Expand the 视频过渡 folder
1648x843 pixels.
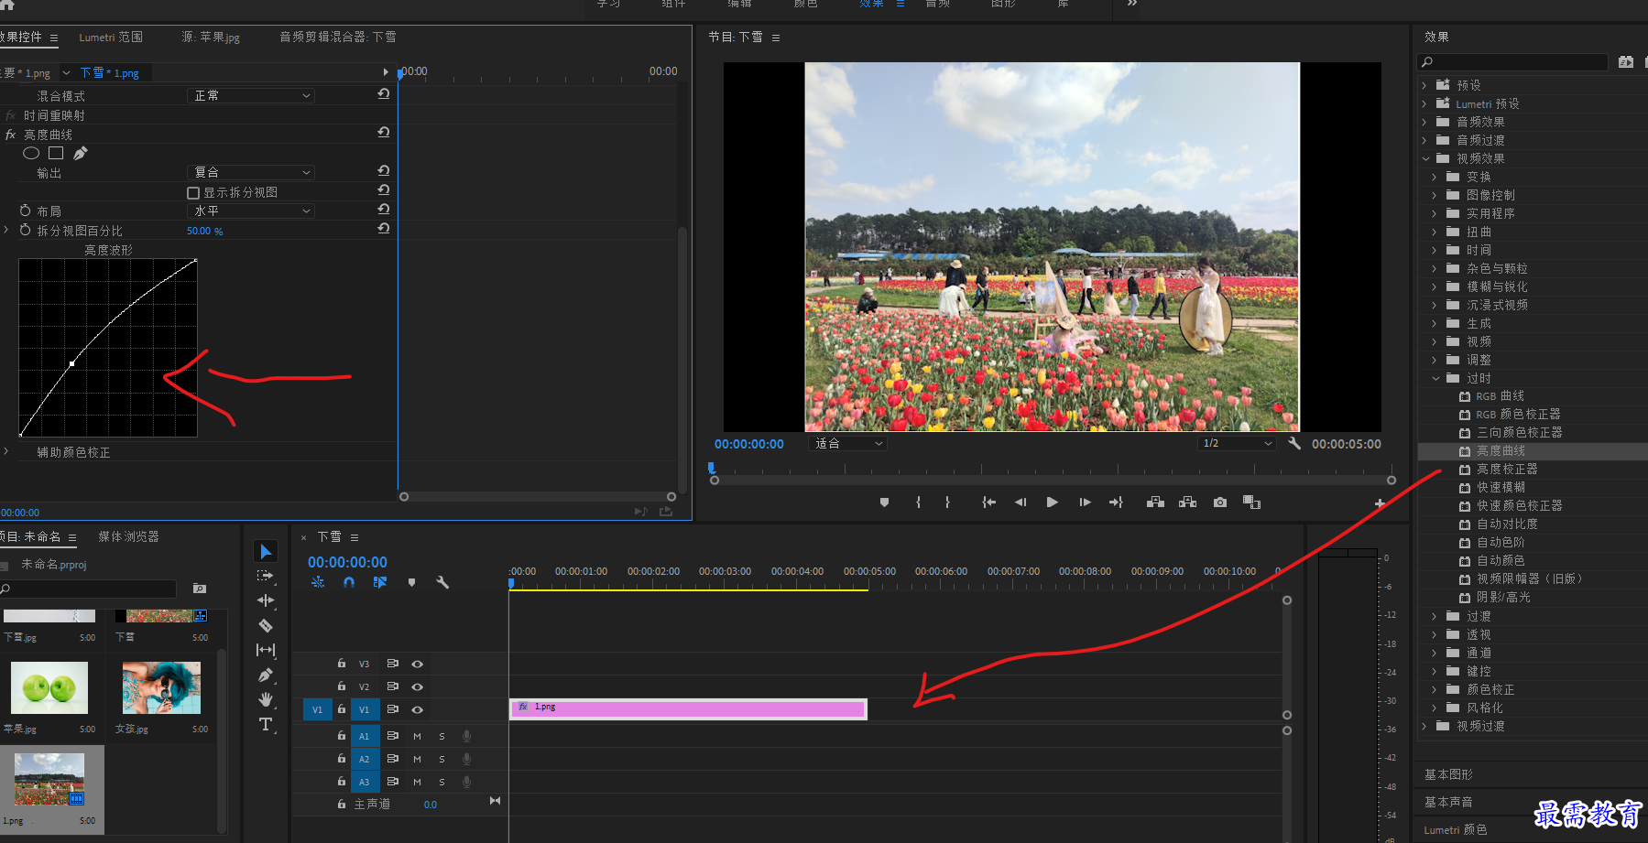(1424, 726)
